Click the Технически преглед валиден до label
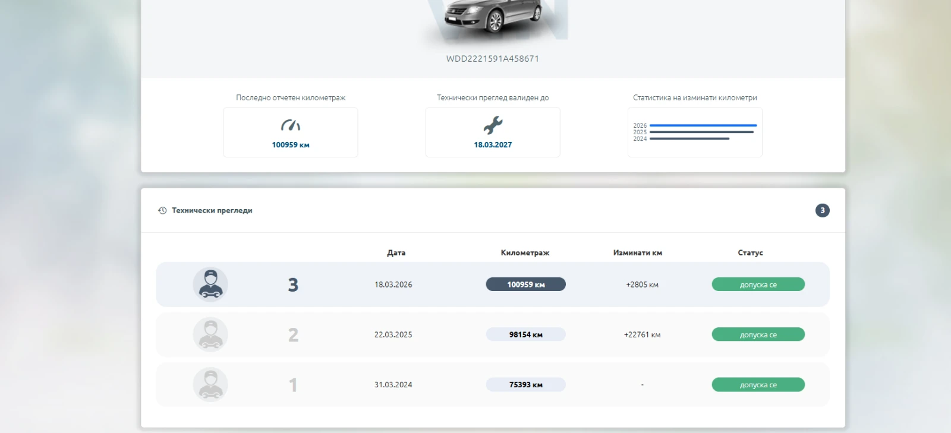The height and width of the screenshot is (433, 951). pyautogui.click(x=493, y=97)
